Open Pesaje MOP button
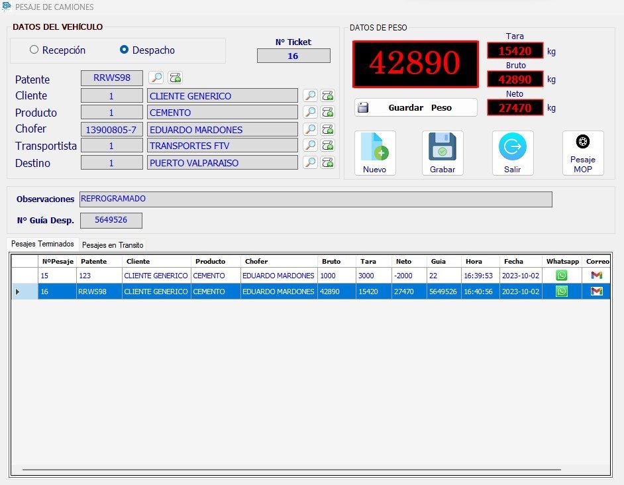The height and width of the screenshot is (485, 624). 583,153
